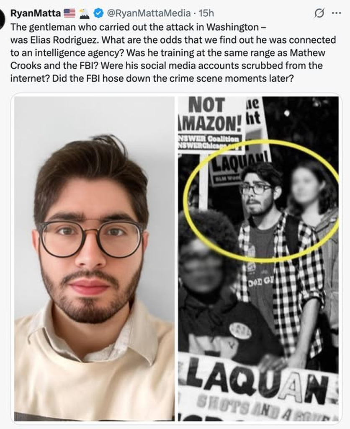The width and height of the screenshot is (350, 429).
Task: Click the eagle emoji next to the flag
Action: pyautogui.click(x=85, y=13)
